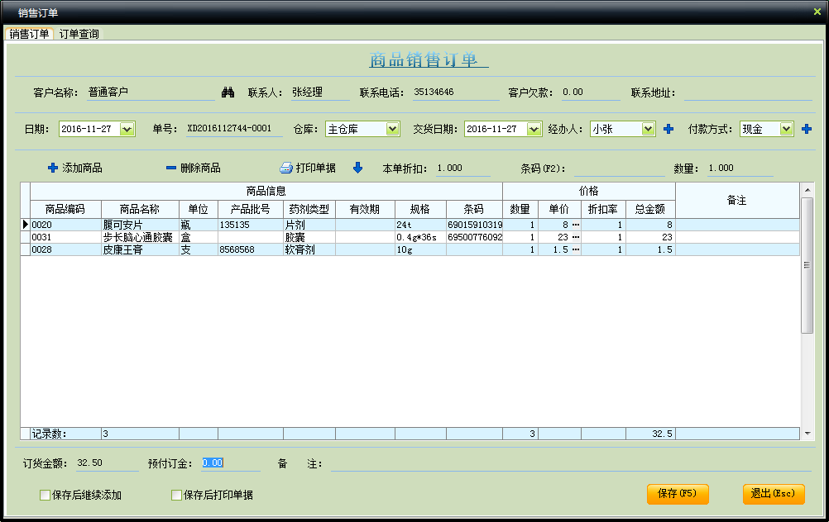This screenshot has width=829, height=522.
Task: Click the 退出(Esc) button
Action: [x=773, y=494]
